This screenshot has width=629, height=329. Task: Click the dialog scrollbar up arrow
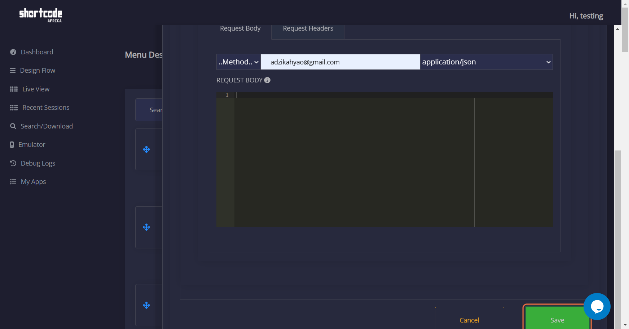(617, 29)
